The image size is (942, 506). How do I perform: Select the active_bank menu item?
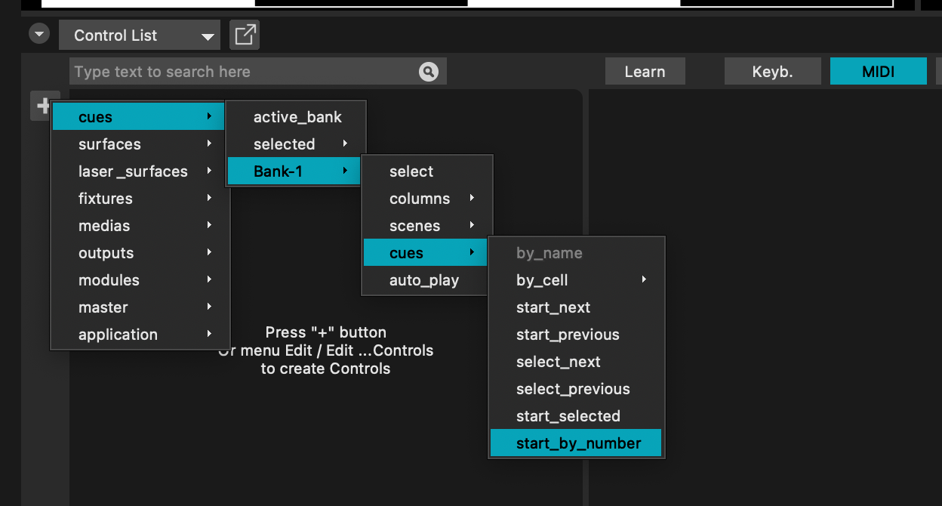tap(297, 117)
